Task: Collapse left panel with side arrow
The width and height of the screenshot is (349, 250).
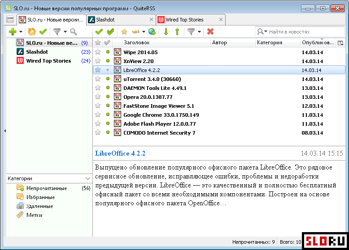Action: [x=5, y=131]
